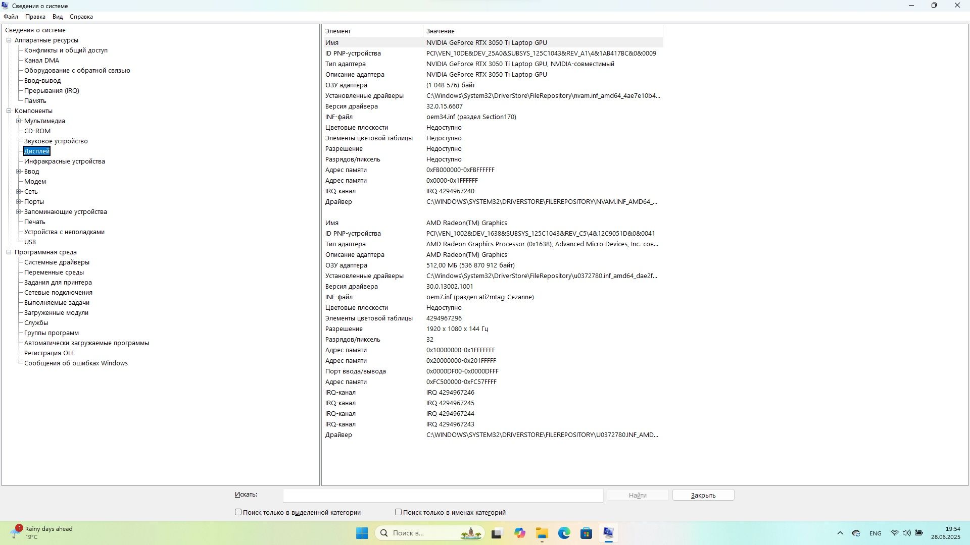970x545 pixels.
Task: Click the volume speaker tray icon
Action: coord(907,533)
